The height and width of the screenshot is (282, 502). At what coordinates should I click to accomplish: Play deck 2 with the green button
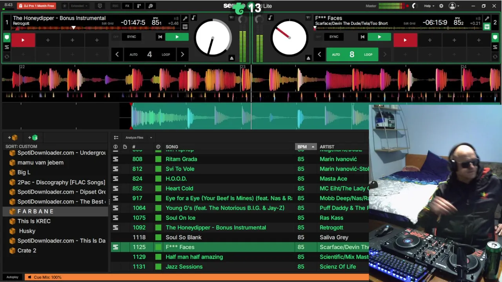tap(379, 37)
